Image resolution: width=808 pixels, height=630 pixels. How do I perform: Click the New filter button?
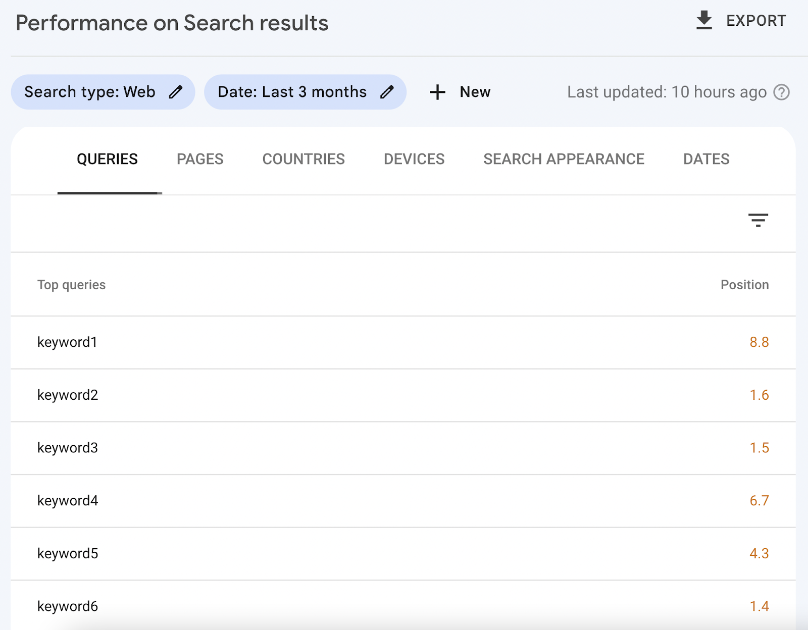point(475,92)
